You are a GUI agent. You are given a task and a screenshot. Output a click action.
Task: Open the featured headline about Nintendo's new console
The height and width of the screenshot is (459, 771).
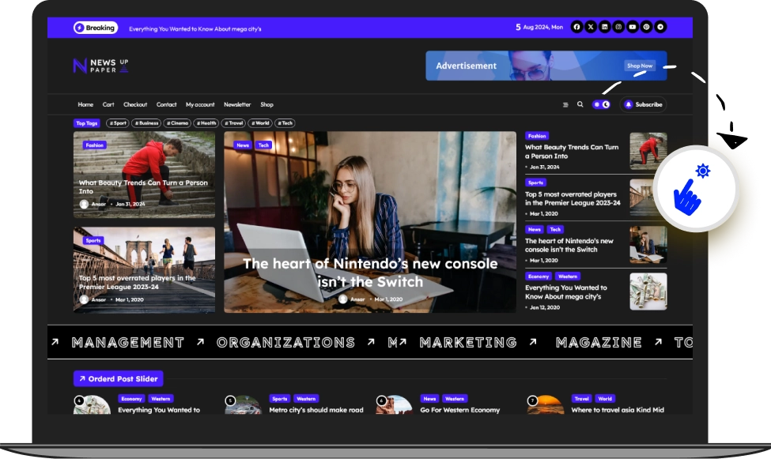tap(370, 273)
